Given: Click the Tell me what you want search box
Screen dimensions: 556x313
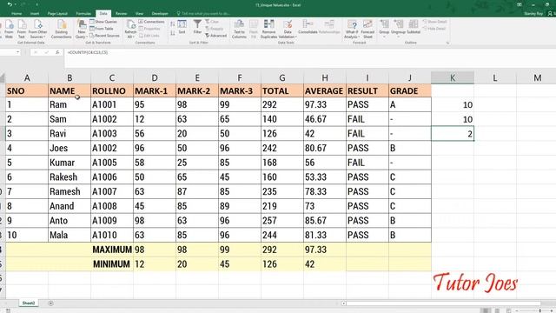Looking at the screenshot, I should pos(204,14).
